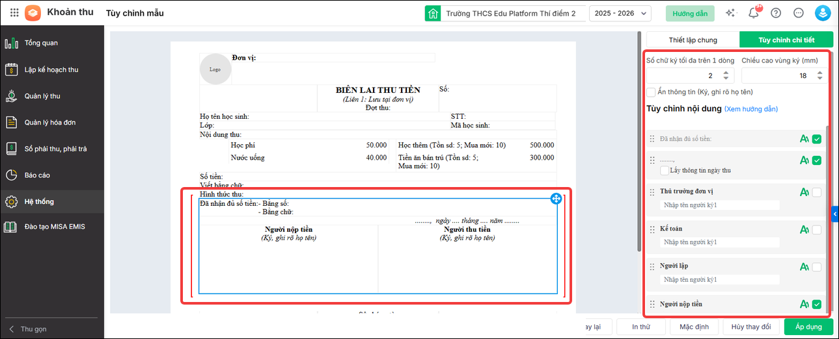
Task: Open the apps grid launcher
Action: click(x=14, y=13)
